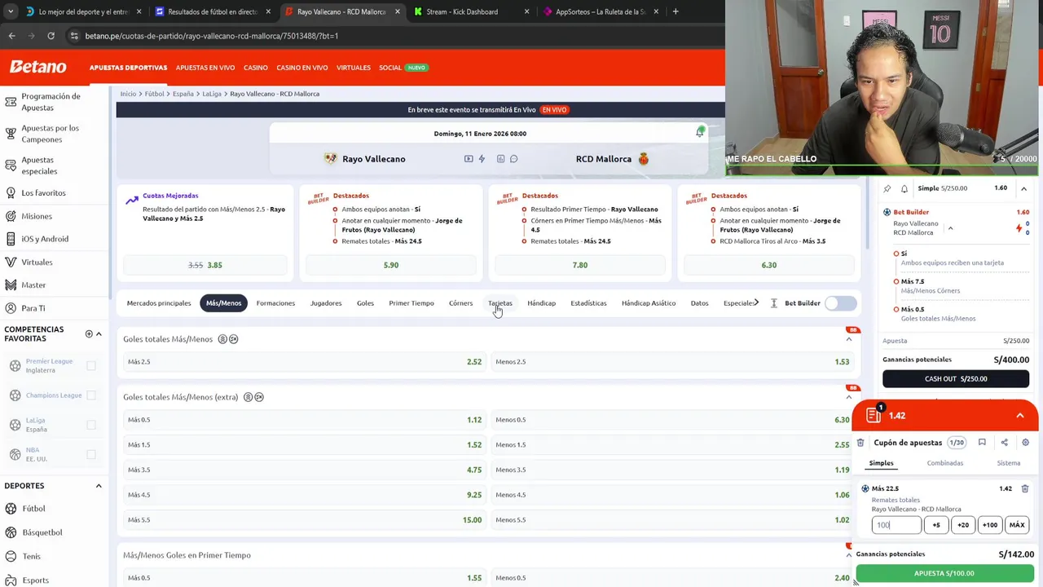Screen dimensions: 1043x587
Task: Open chat bubble icon in match header
Action: click(514, 159)
